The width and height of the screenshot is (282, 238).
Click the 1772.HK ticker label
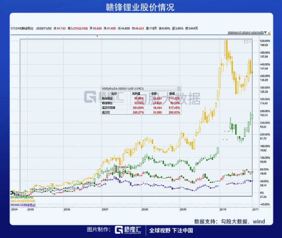click(x=22, y=28)
